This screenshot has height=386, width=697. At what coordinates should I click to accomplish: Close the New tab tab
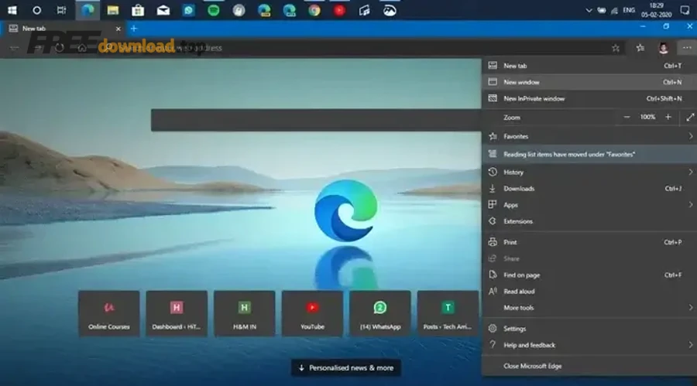118,29
